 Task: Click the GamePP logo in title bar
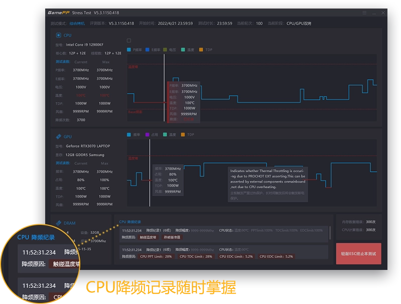(59, 13)
